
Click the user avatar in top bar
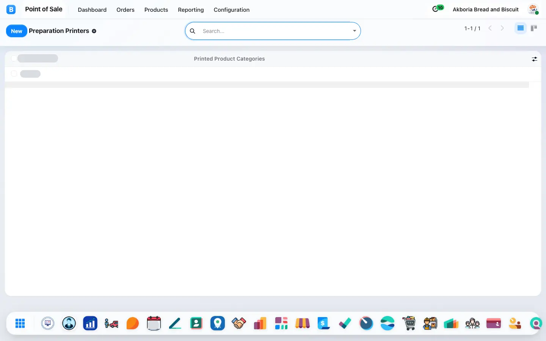(533, 9)
